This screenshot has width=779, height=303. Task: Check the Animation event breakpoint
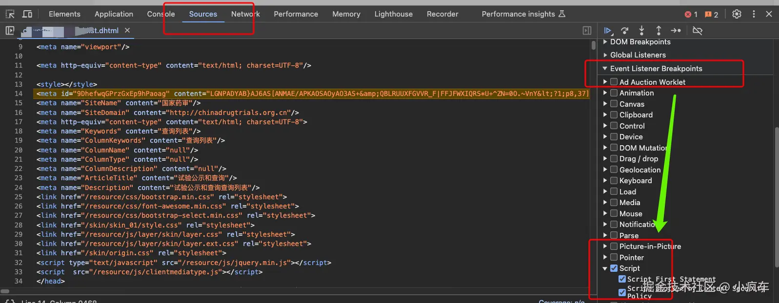614,93
